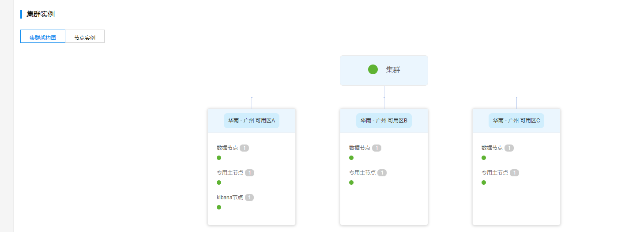Click count badge beside 数据节点 in zone A
This screenshot has height=232, width=640.
(245, 148)
